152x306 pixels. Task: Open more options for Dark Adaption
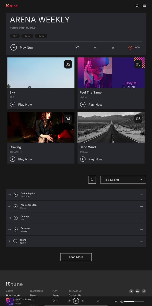tap(142, 195)
